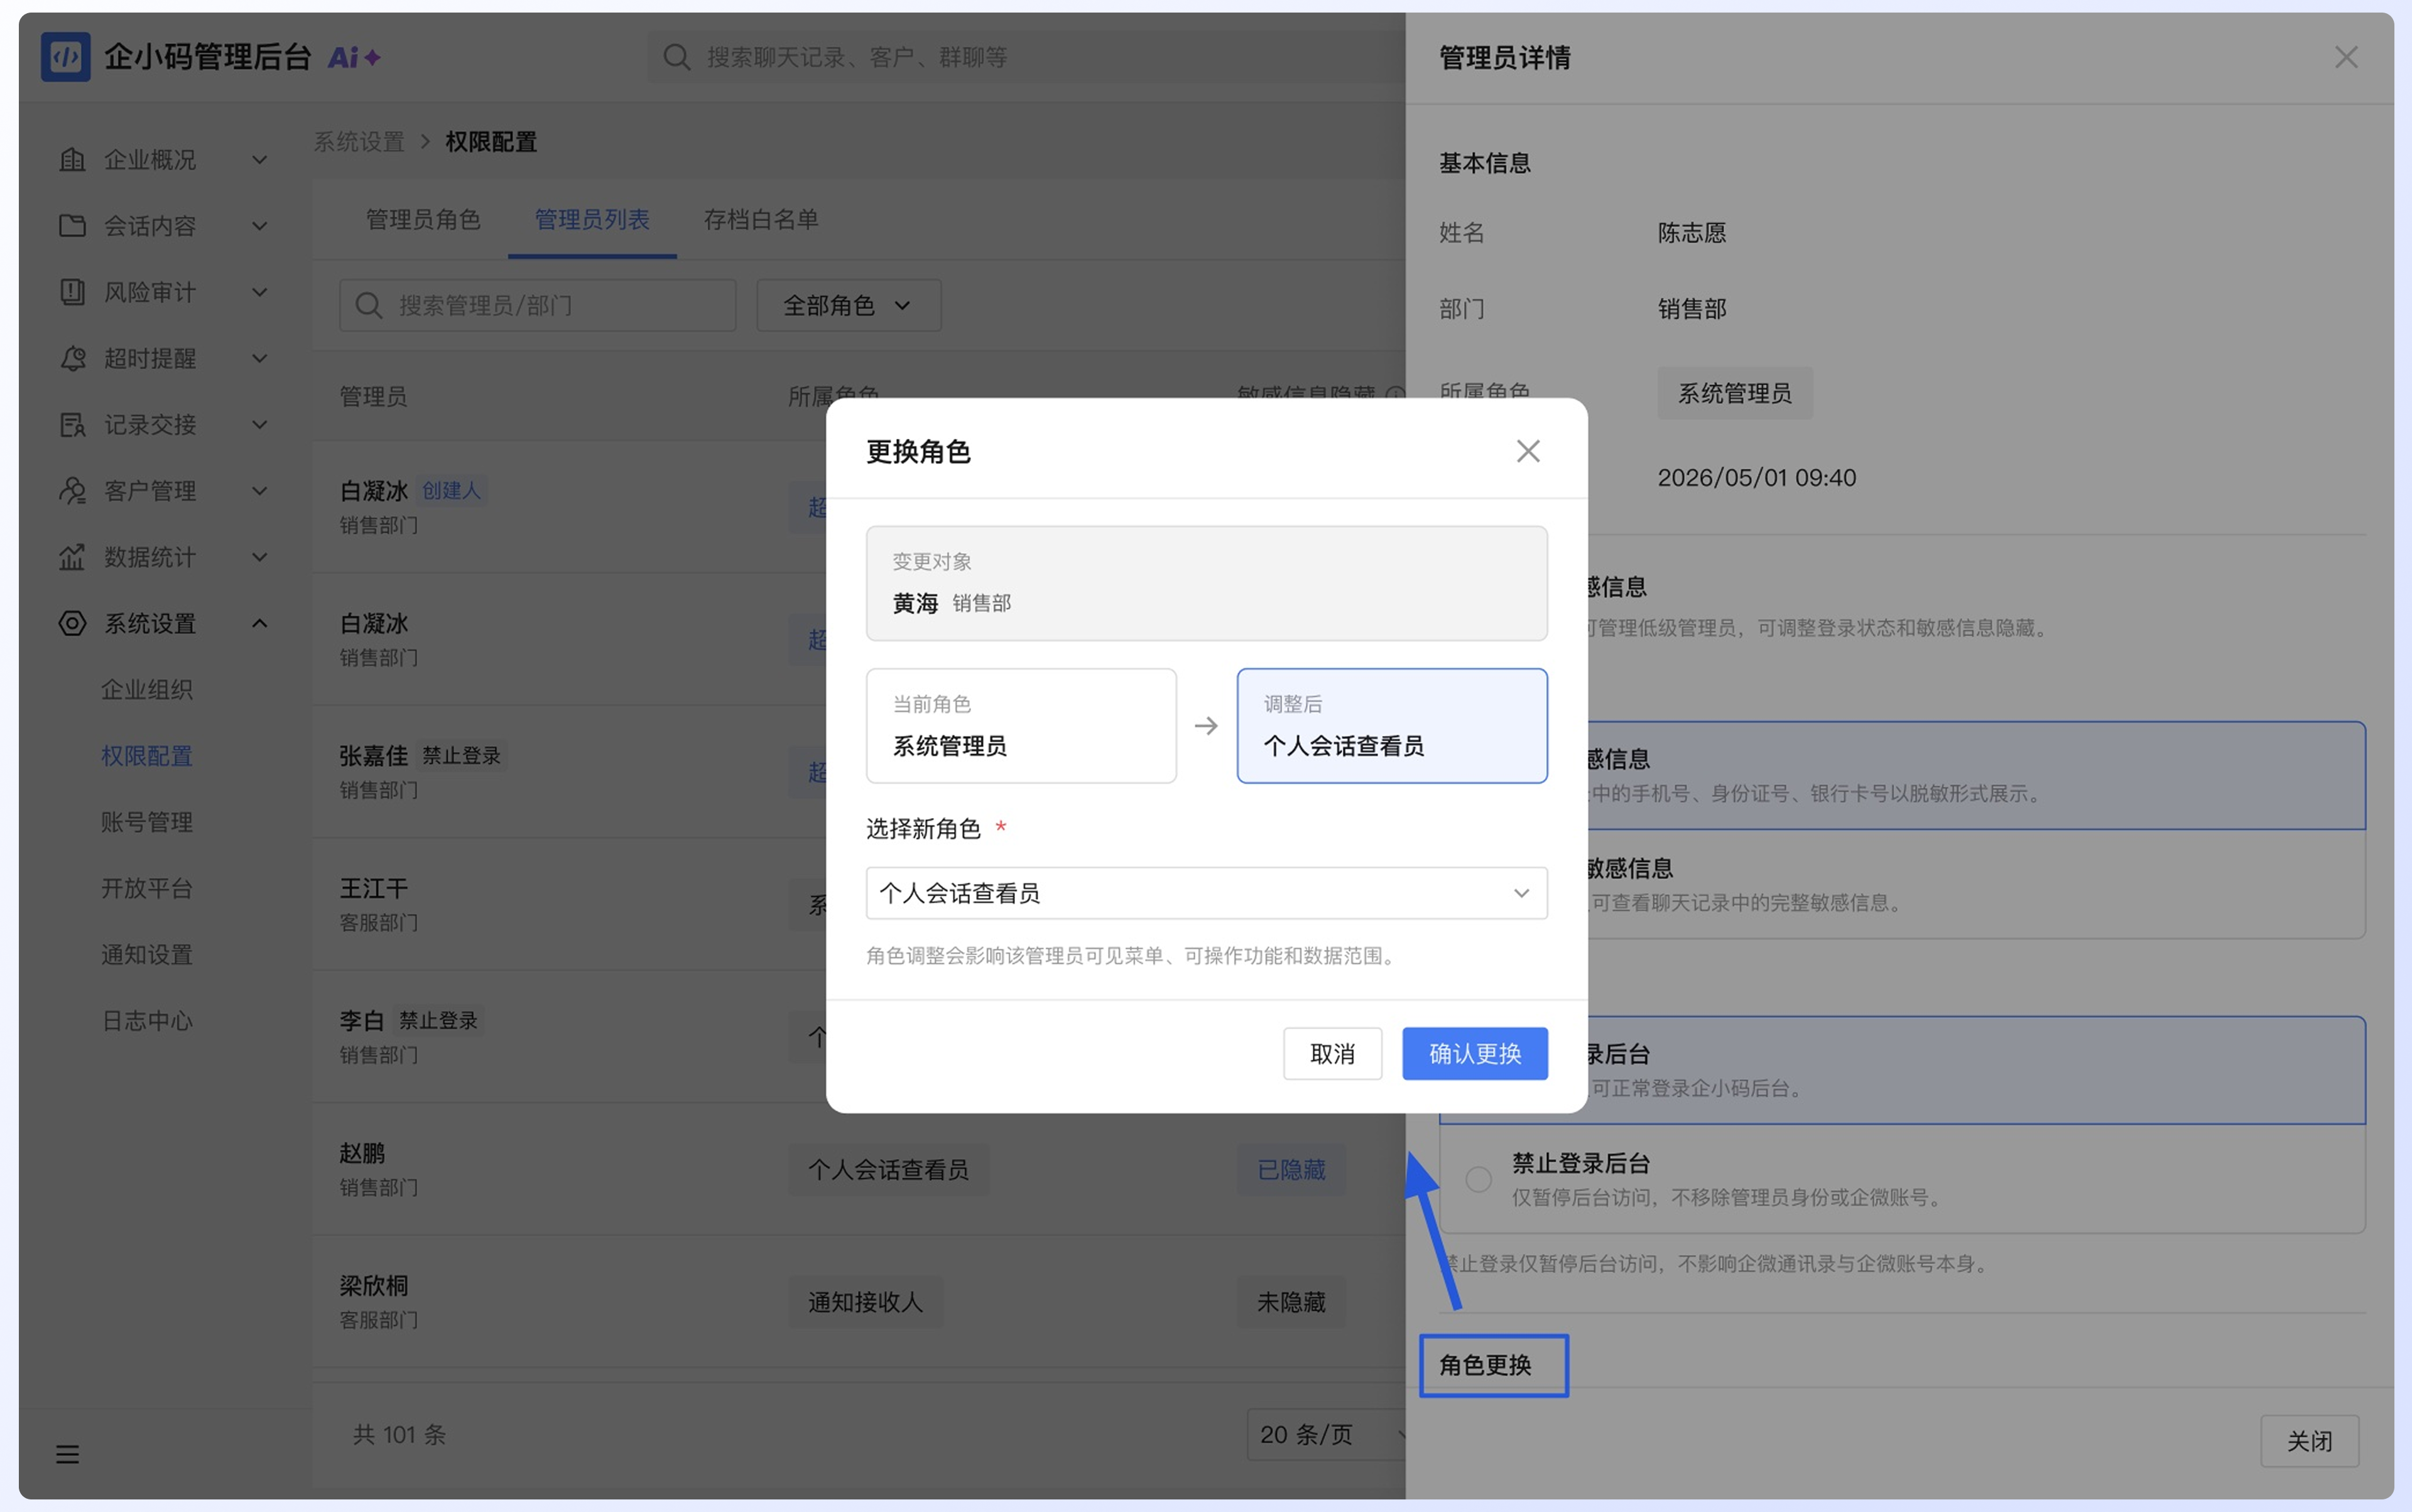Click the 取消 button

coord(1332,1053)
